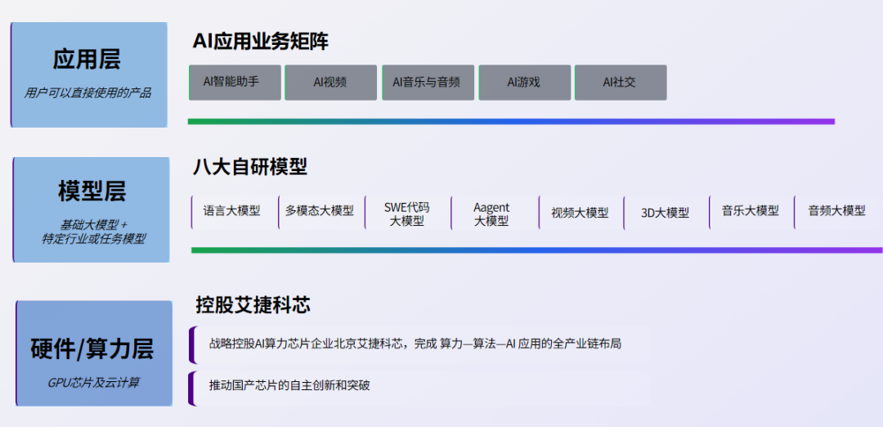This screenshot has height=427, width=883.
Task: Select the AI游戏 box
Action: (x=525, y=83)
